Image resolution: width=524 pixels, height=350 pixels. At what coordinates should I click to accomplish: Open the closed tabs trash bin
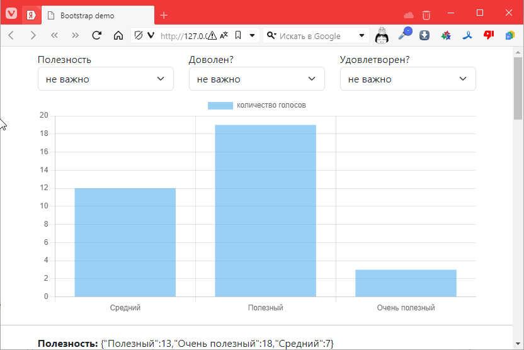[426, 15]
